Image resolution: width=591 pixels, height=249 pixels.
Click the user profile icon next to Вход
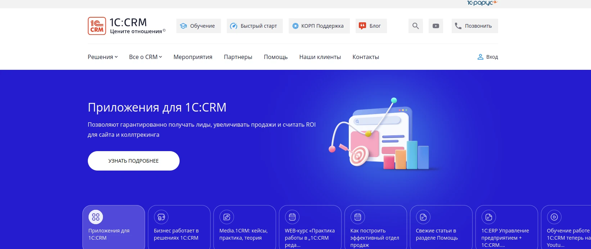[480, 57]
